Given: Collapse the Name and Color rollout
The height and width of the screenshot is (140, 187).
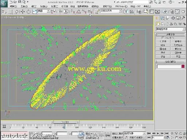Looking at the screenshot, I should [171, 62].
